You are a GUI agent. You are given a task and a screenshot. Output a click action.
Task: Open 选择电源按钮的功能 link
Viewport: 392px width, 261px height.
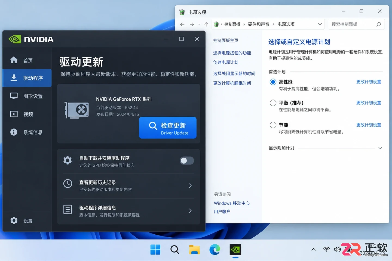pos(232,53)
